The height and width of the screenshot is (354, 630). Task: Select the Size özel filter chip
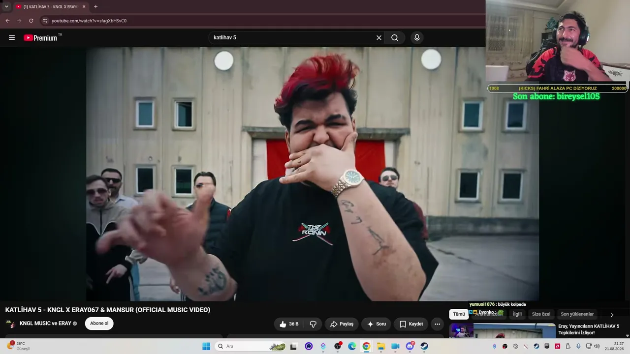[541, 314]
